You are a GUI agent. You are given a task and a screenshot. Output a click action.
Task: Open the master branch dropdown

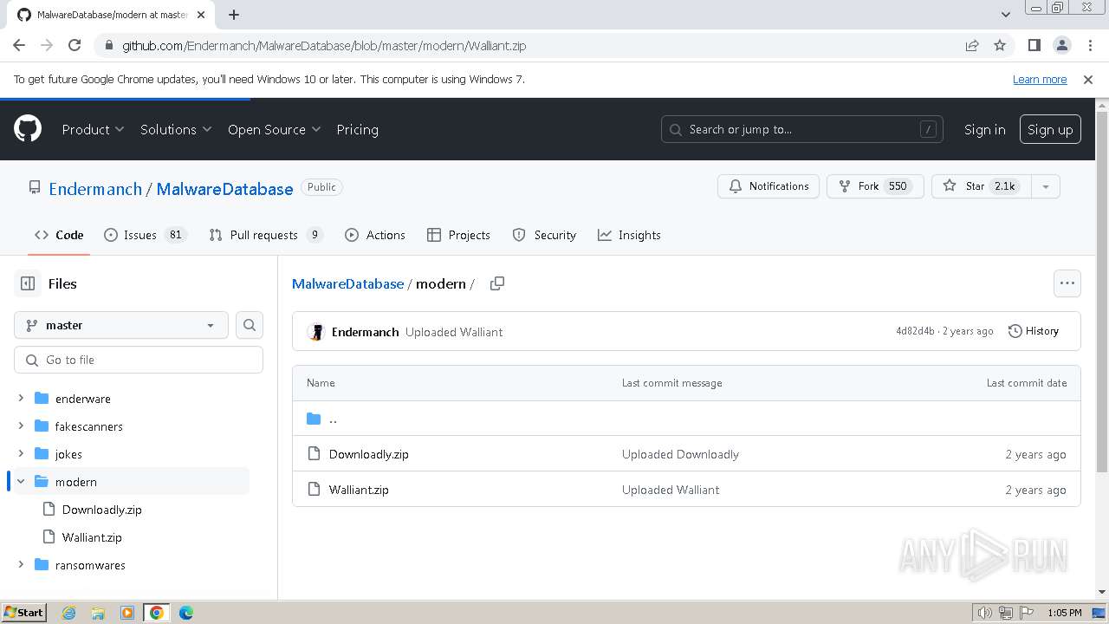pyautogui.click(x=121, y=325)
